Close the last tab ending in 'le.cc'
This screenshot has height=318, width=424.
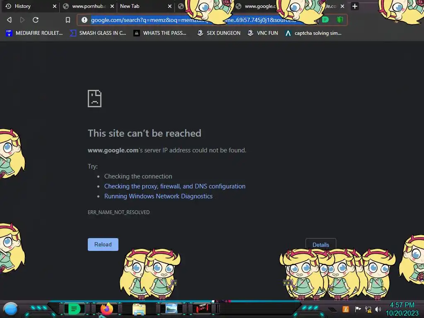(342, 6)
